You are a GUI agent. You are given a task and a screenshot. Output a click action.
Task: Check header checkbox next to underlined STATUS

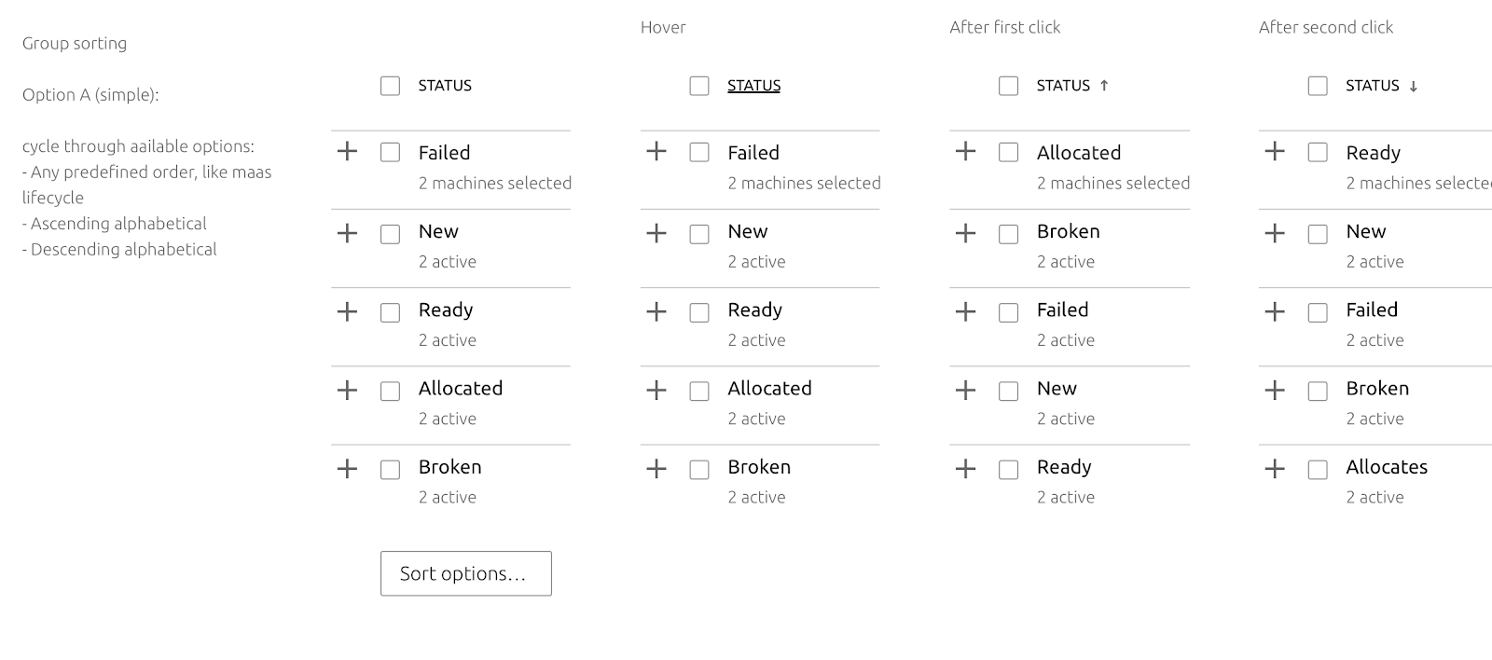click(x=699, y=86)
